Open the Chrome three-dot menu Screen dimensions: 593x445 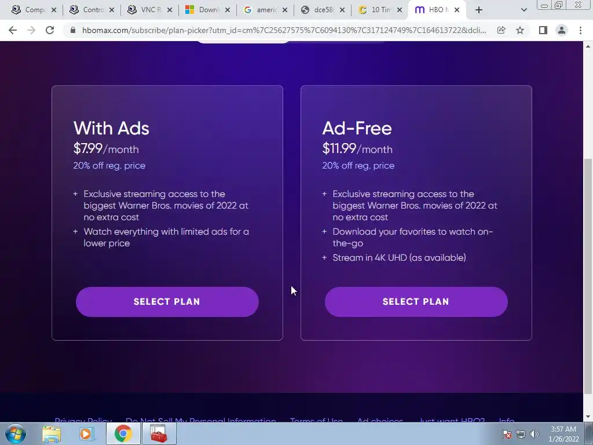[x=580, y=30]
